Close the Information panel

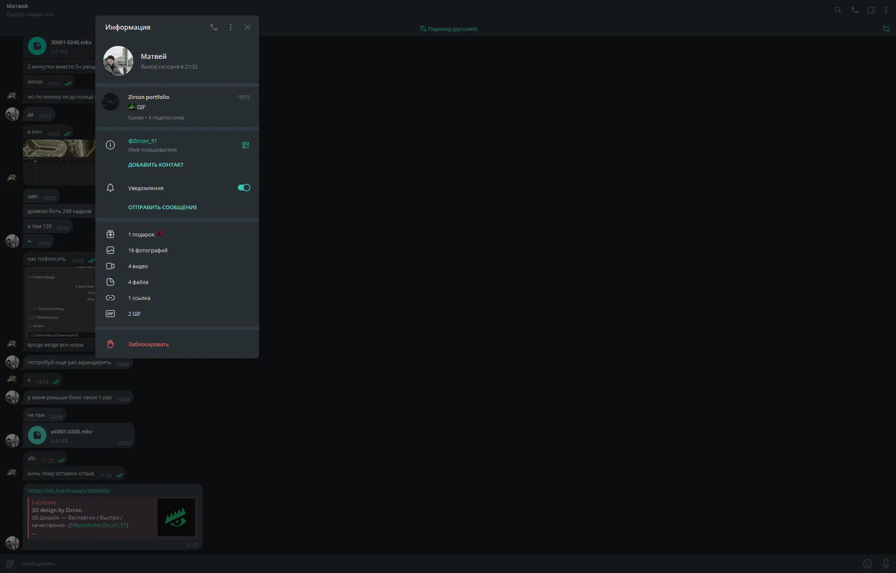point(247,27)
